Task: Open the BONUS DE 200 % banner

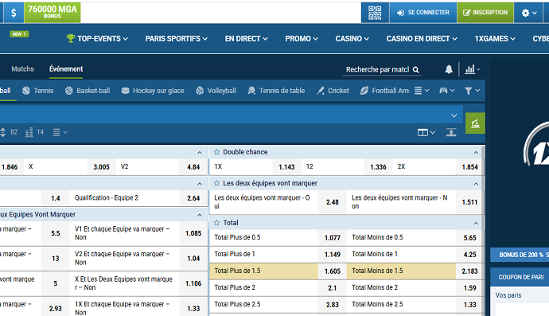Action: [520, 255]
